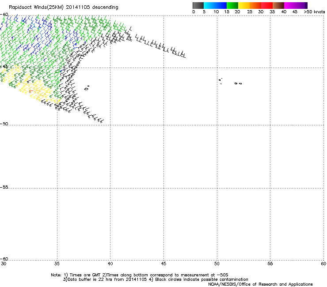This screenshot has width=327, height=287.
Task: Click the '60' longitude axis label
Action: pos(323,264)
